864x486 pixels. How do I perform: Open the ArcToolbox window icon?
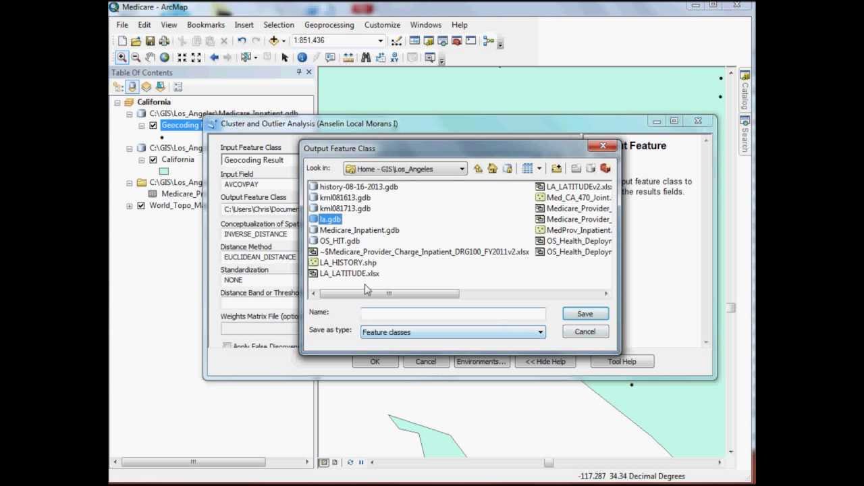(x=456, y=41)
